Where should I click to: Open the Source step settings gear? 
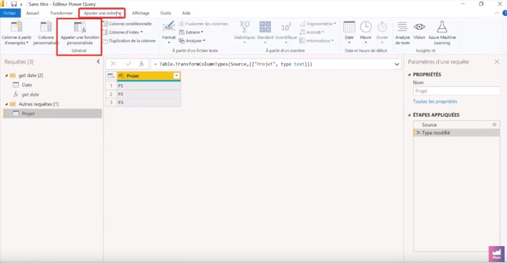pos(495,125)
